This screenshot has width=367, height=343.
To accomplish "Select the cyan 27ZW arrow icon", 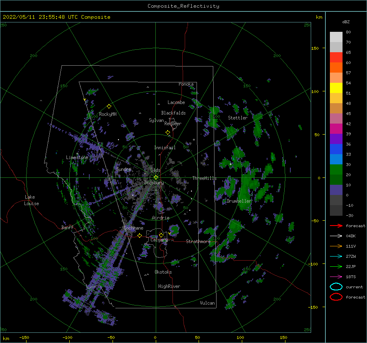I will [336, 257].
